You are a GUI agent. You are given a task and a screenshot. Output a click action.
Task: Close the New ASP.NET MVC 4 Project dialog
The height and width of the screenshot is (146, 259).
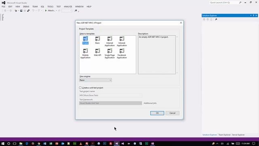[181, 23]
